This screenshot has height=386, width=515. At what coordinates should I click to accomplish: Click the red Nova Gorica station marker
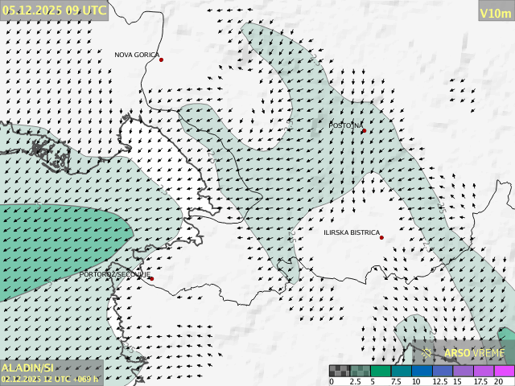[x=161, y=60]
